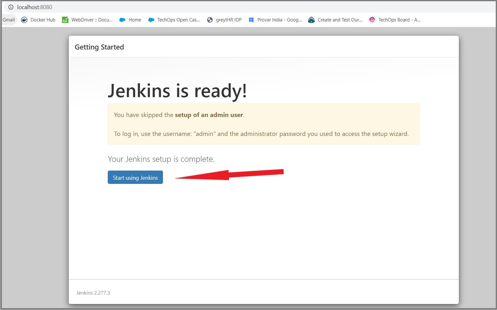Select the localhost:8080 address bar URL
497x310 pixels.
[35, 7]
